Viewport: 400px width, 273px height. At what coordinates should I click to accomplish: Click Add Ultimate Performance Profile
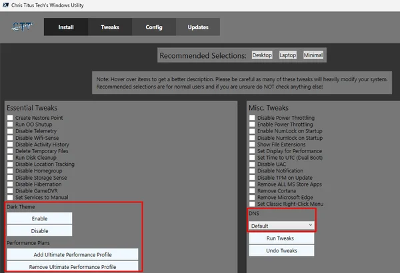[73, 254]
